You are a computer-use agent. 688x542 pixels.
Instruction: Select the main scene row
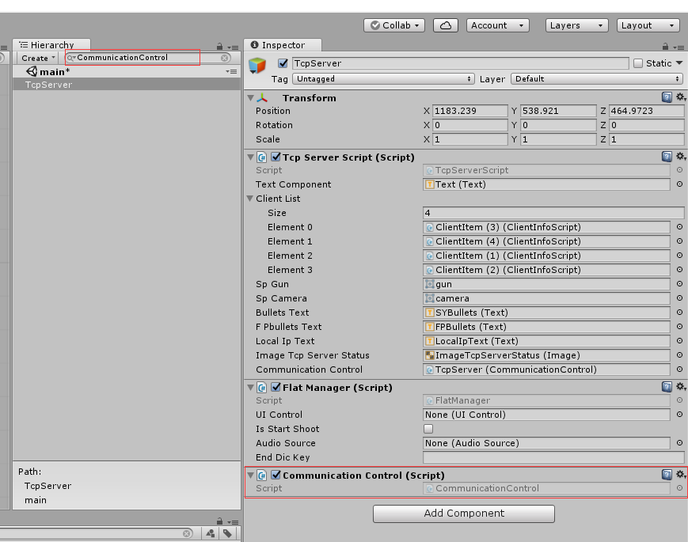[127, 71]
